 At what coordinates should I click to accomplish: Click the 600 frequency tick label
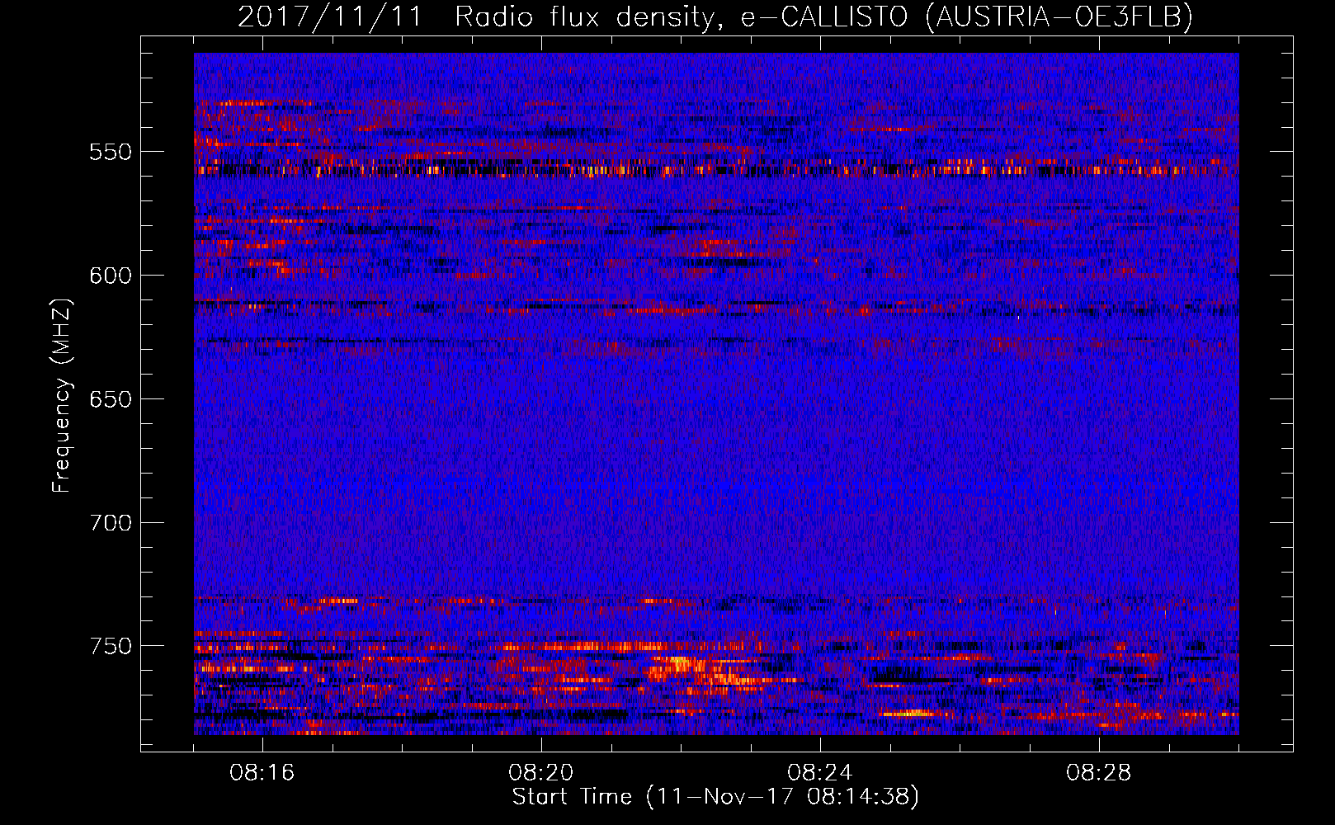[x=111, y=276]
